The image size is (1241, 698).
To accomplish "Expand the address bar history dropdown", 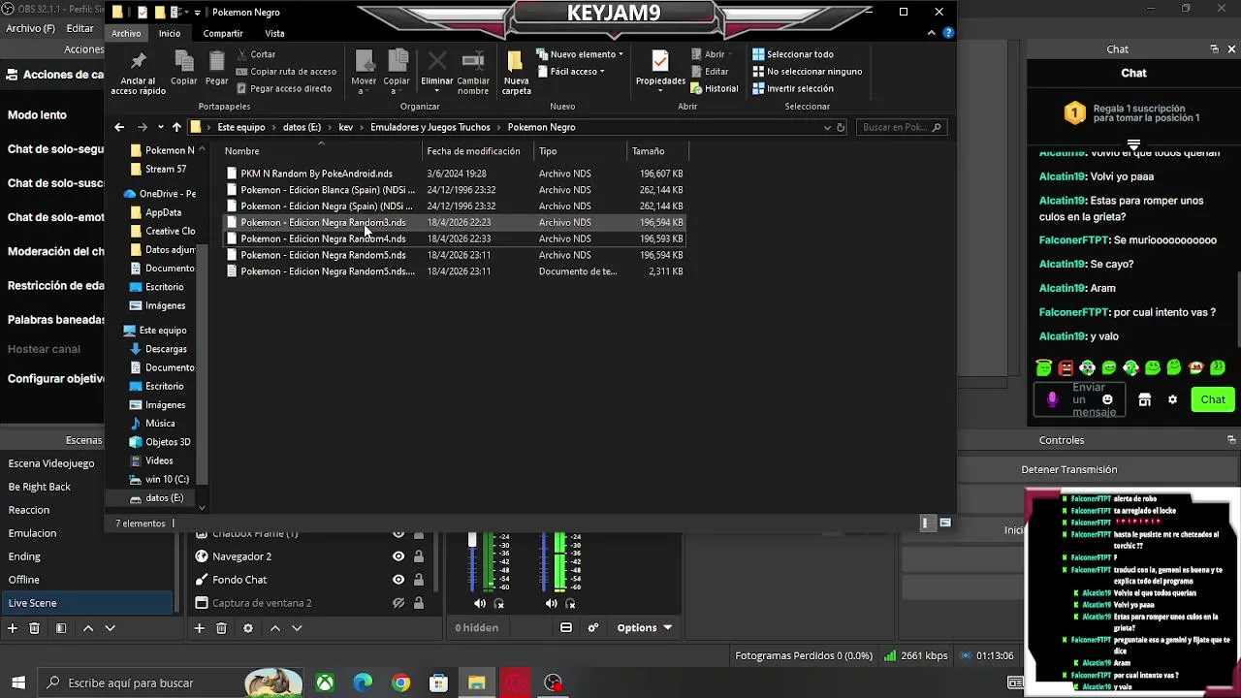I will point(827,127).
